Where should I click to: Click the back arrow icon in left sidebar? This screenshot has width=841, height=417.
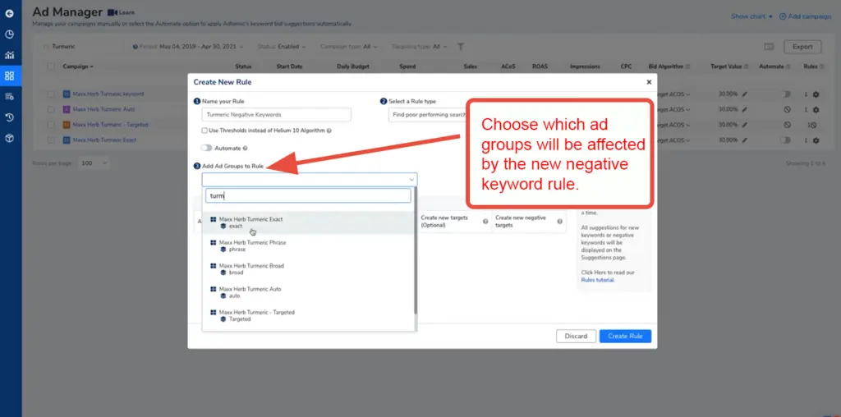pos(9,14)
